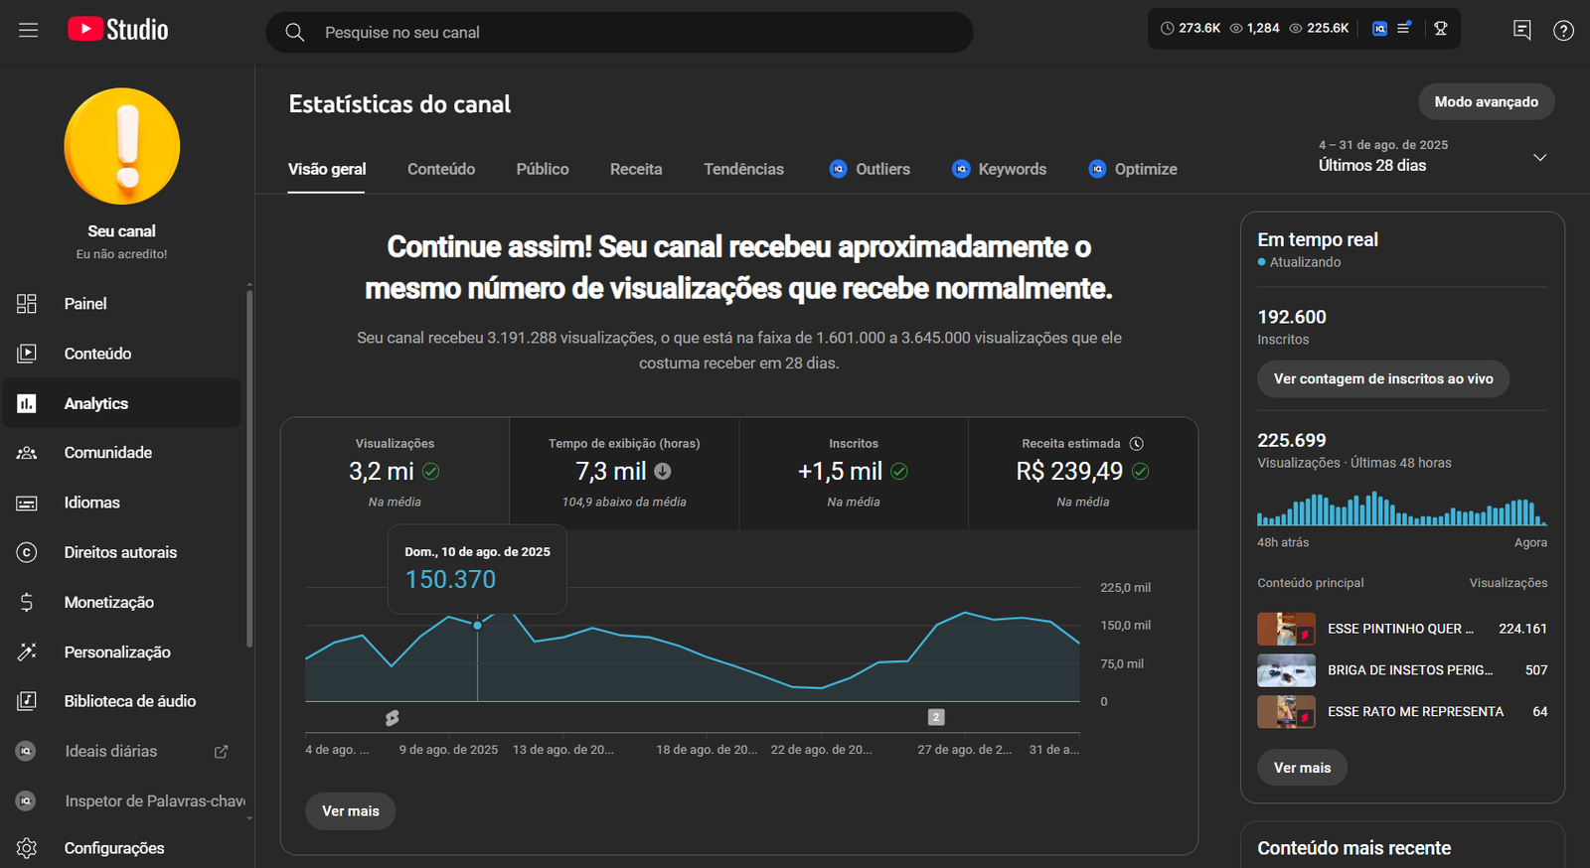1590x868 pixels.
Task: Click the Modo avançado button
Action: pyautogui.click(x=1486, y=101)
